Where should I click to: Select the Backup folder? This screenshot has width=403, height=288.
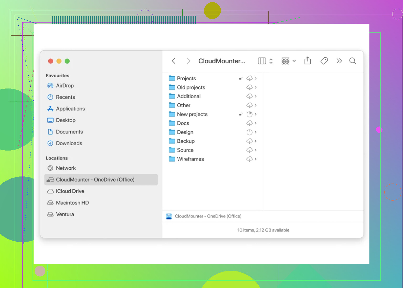[x=213, y=141]
